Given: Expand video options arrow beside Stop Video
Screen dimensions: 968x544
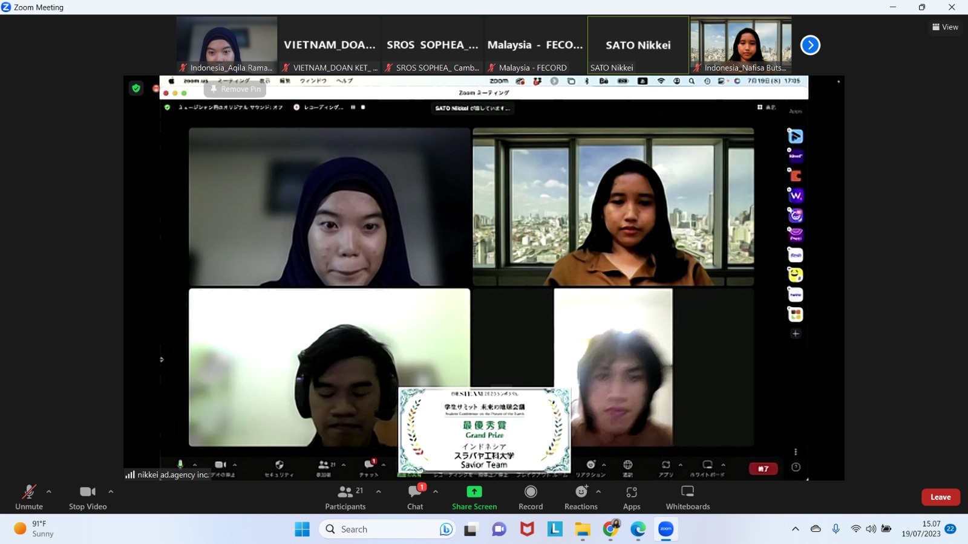Looking at the screenshot, I should pyautogui.click(x=111, y=491).
